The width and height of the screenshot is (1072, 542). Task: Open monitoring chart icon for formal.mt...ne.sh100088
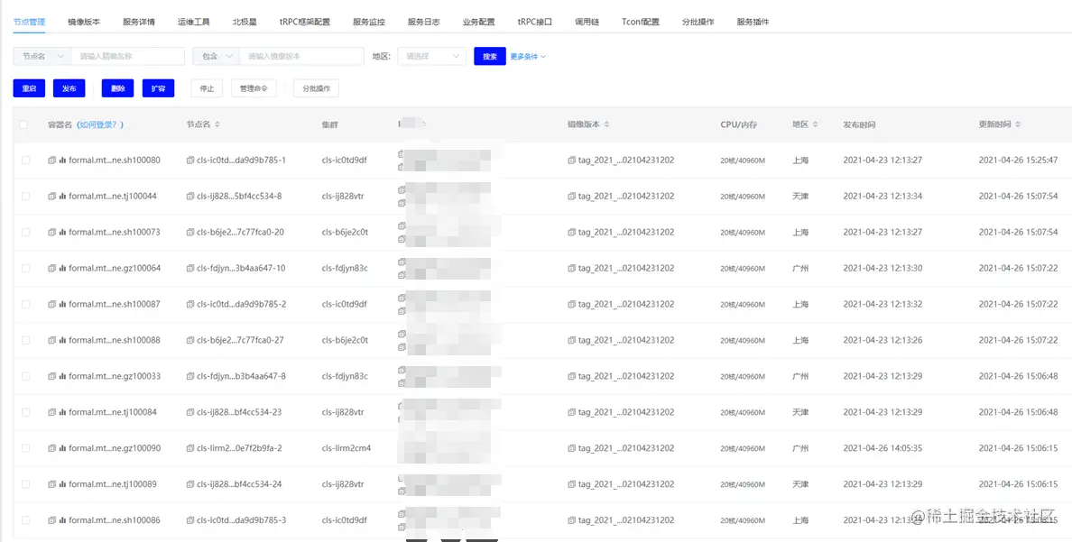62,340
